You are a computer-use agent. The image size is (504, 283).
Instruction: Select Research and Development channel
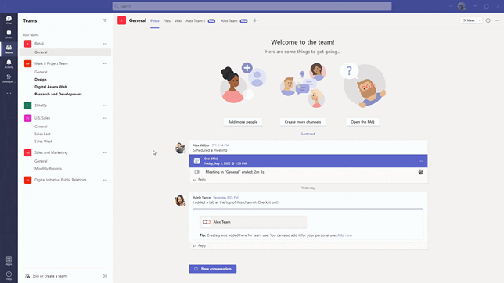(x=58, y=94)
